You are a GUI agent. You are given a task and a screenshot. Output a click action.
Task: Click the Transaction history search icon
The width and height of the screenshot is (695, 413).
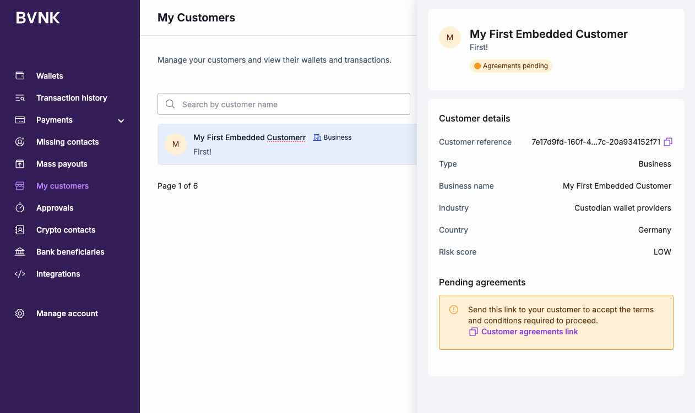(20, 98)
